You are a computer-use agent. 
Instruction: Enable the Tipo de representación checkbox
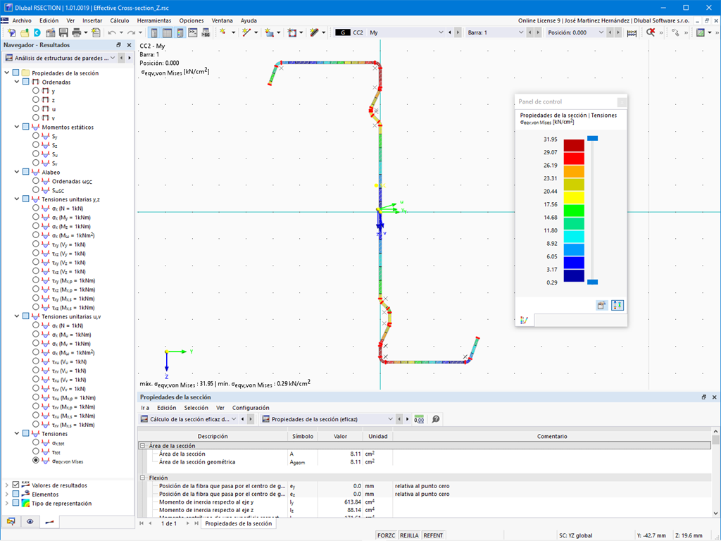click(16, 504)
